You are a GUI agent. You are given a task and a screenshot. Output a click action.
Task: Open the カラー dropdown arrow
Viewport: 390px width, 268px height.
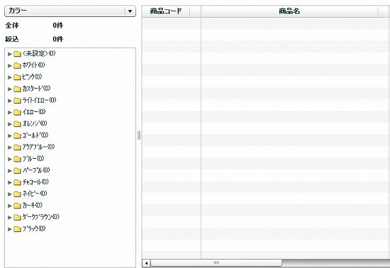point(130,11)
